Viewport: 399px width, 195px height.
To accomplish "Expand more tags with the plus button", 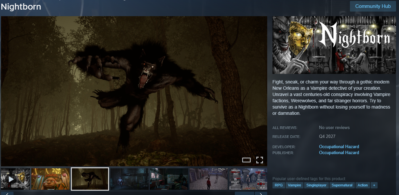I will tap(374, 185).
